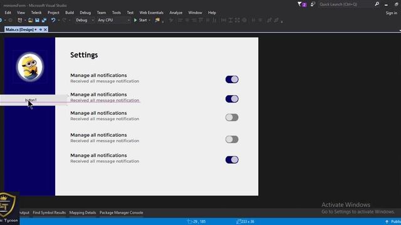Open the Telerik menu
Image resolution: width=401 pixels, height=225 pixels.
[36, 12]
